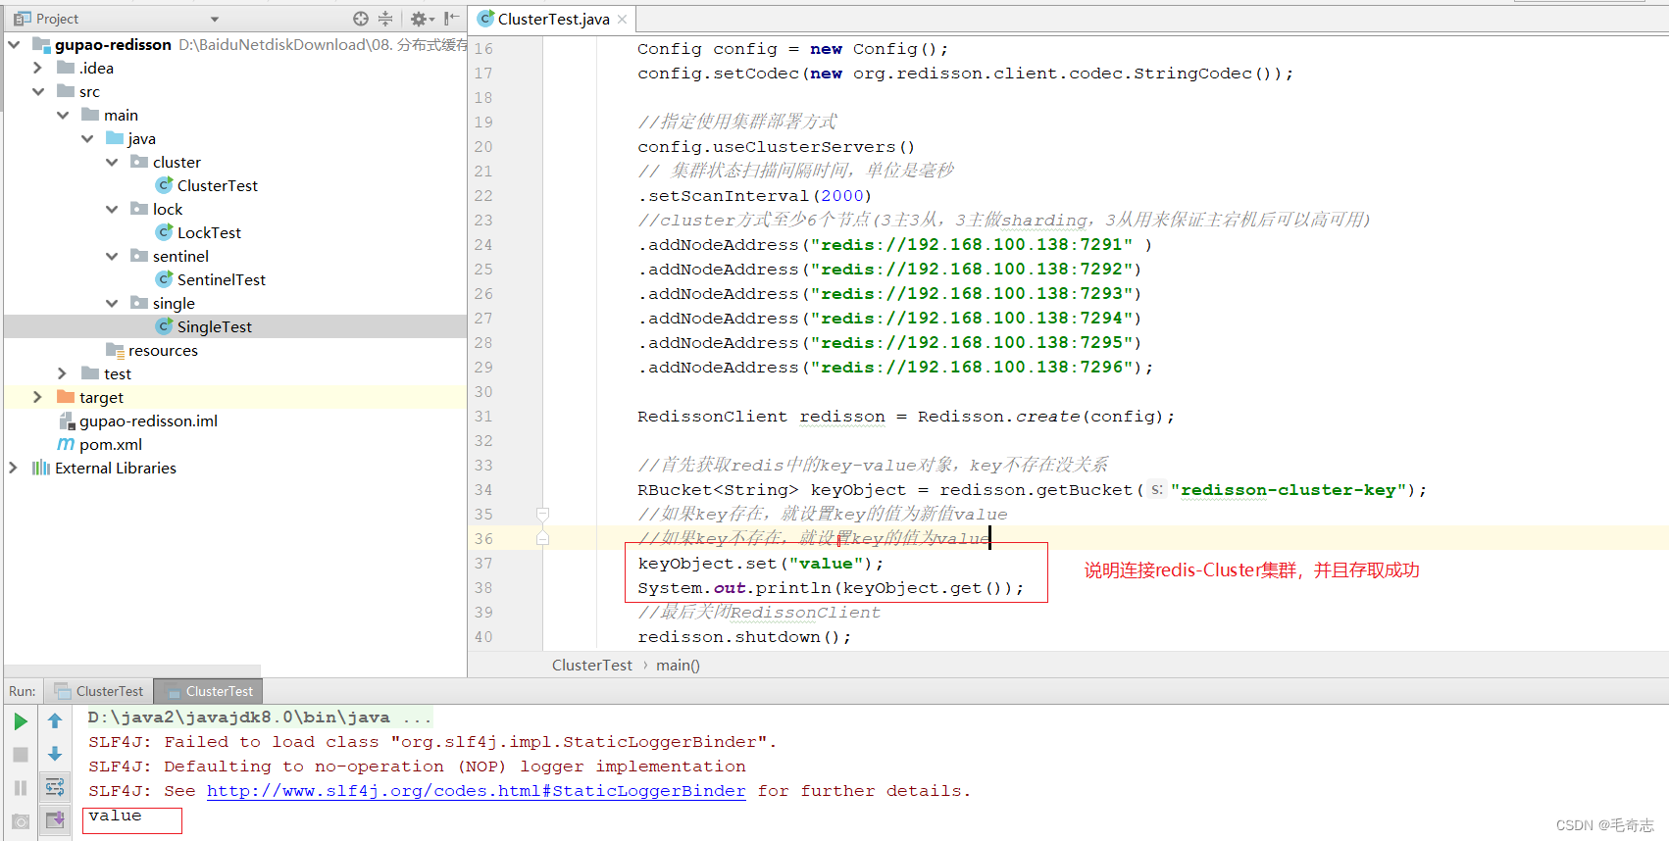Click the java command line in console
Image resolution: width=1669 pixels, height=841 pixels.
pos(260,717)
